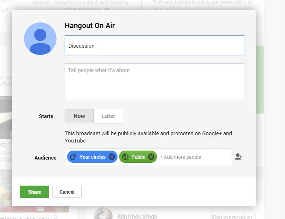Viewport: 285px width, 219px height.
Task: Click the Share button
Action: pos(35,192)
